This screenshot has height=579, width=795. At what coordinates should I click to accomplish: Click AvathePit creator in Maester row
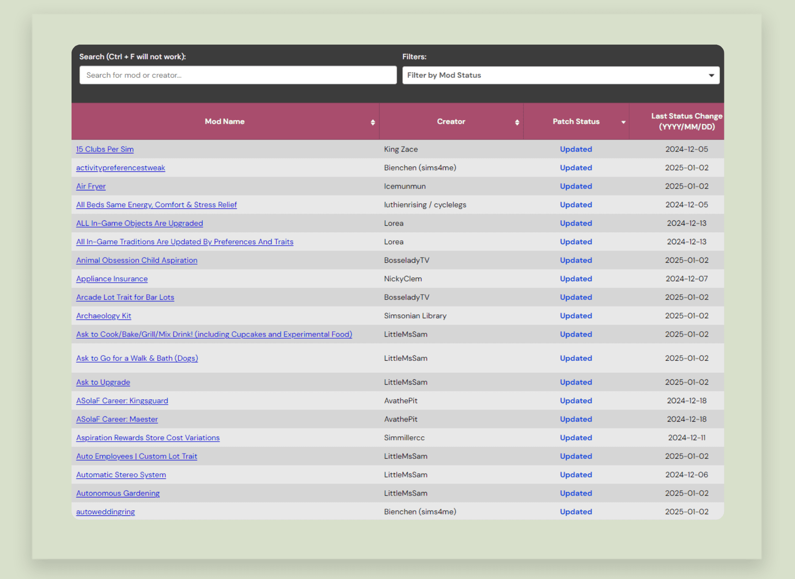click(x=401, y=420)
